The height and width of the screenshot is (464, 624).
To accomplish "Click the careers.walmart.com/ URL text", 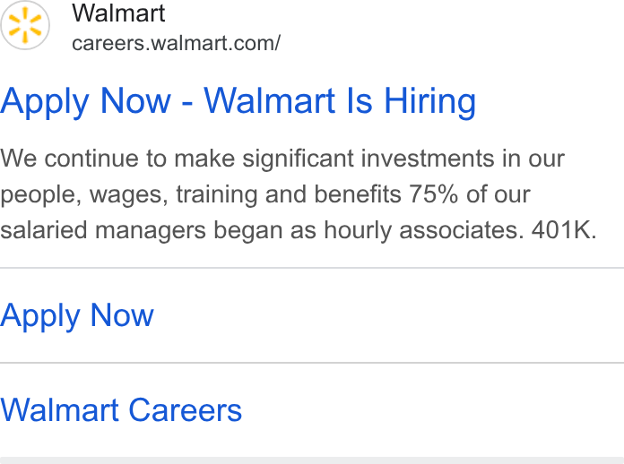I will click(x=177, y=43).
